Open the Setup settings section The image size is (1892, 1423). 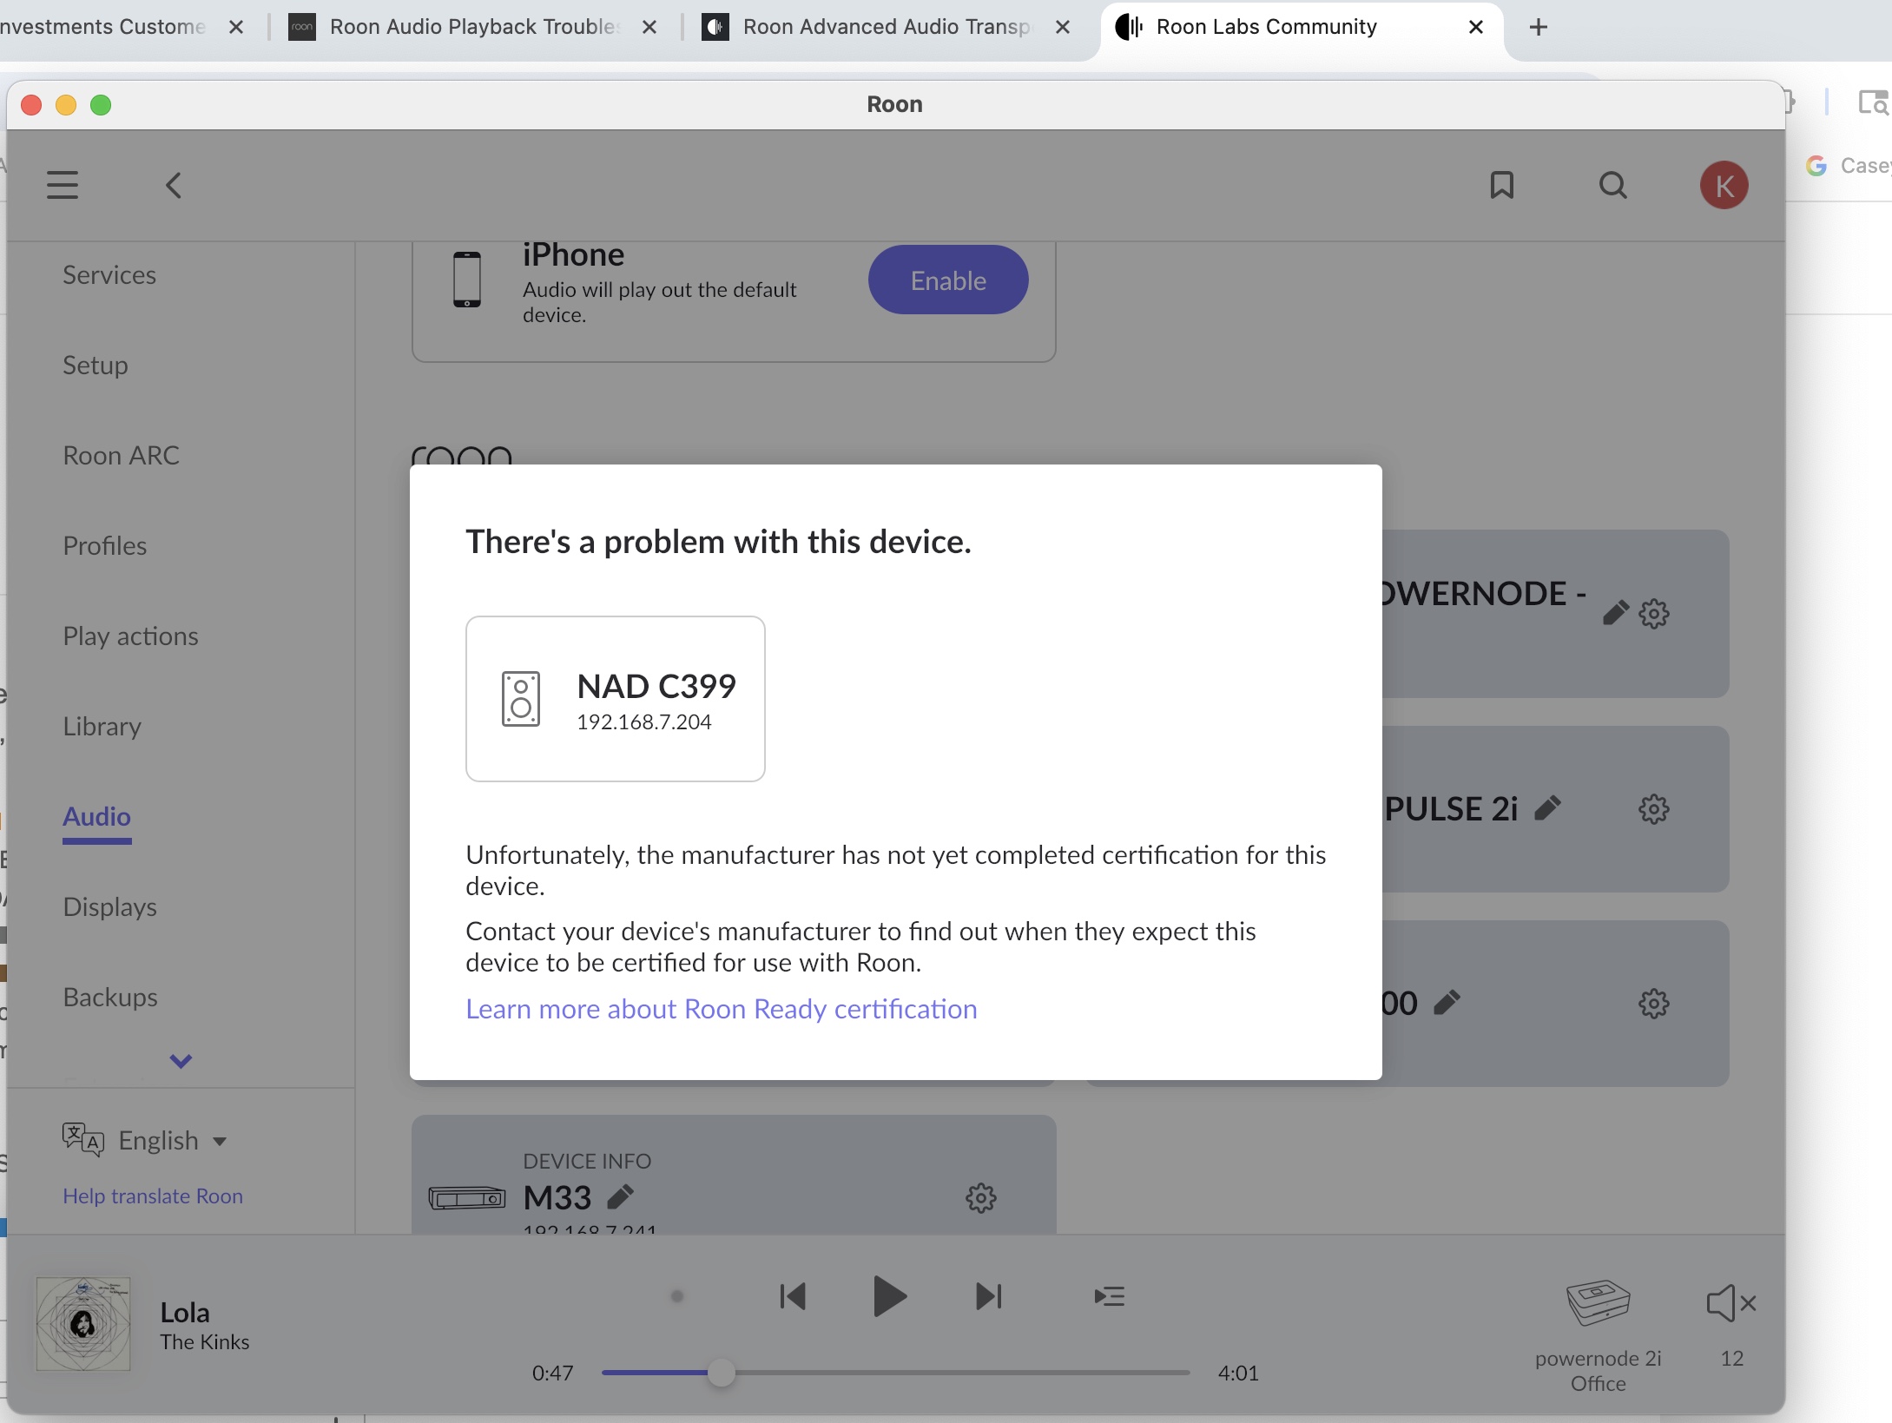tap(96, 366)
